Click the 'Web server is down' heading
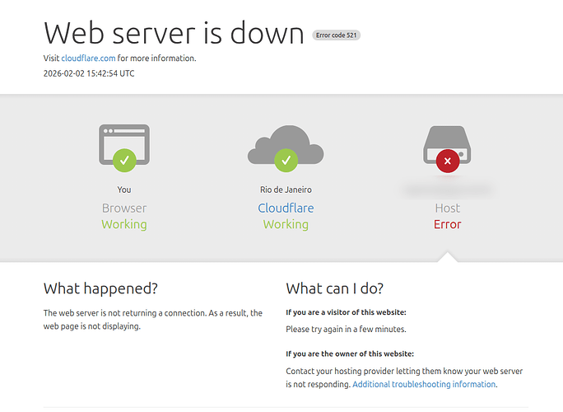The width and height of the screenshot is (563, 412). pyautogui.click(x=174, y=33)
